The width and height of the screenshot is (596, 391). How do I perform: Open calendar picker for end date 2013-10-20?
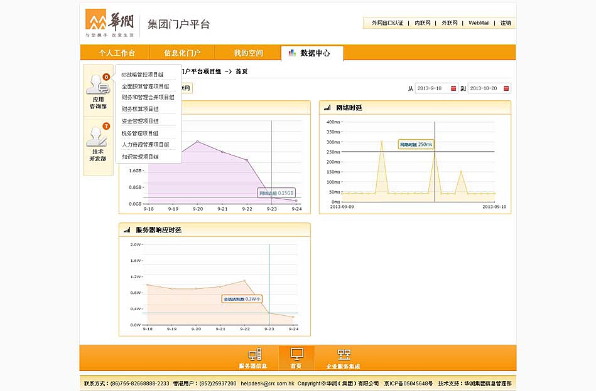coord(506,88)
